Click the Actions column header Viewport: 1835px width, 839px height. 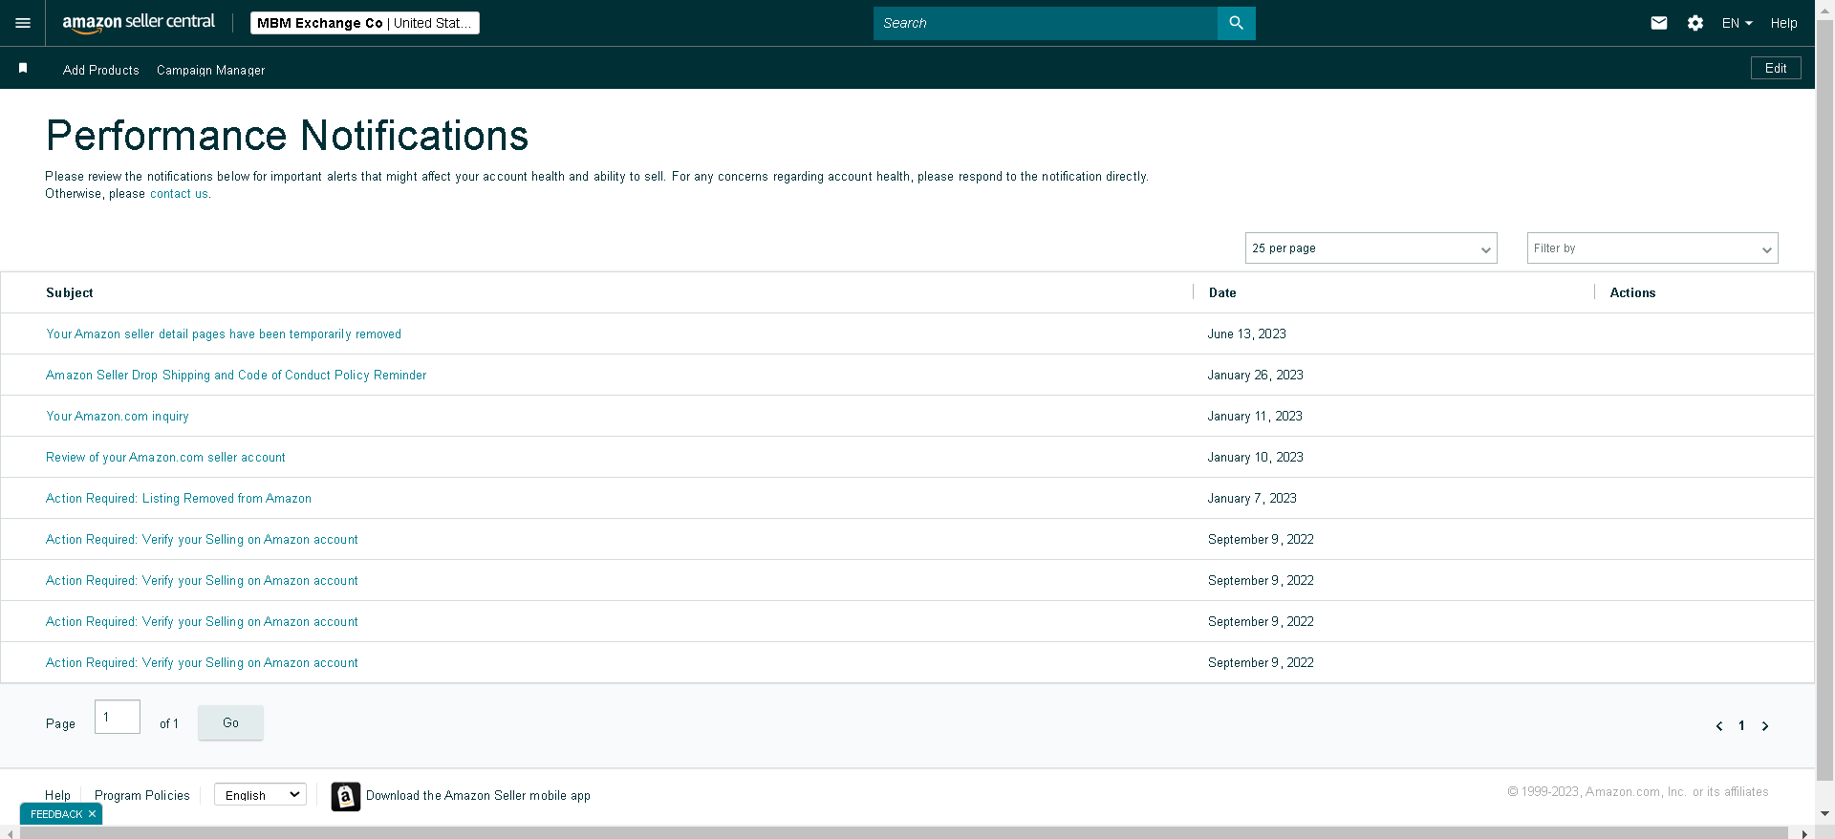coord(1632,293)
